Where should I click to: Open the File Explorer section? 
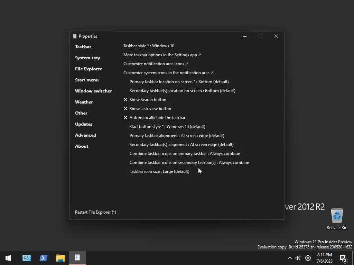click(x=88, y=69)
